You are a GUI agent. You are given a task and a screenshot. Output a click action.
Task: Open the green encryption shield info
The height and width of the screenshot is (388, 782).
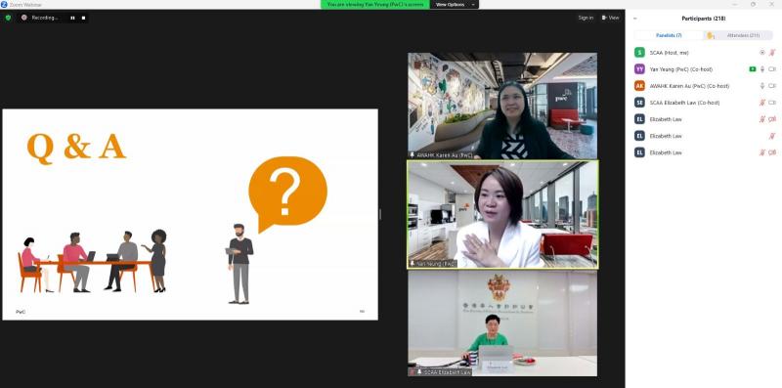pyautogui.click(x=8, y=18)
